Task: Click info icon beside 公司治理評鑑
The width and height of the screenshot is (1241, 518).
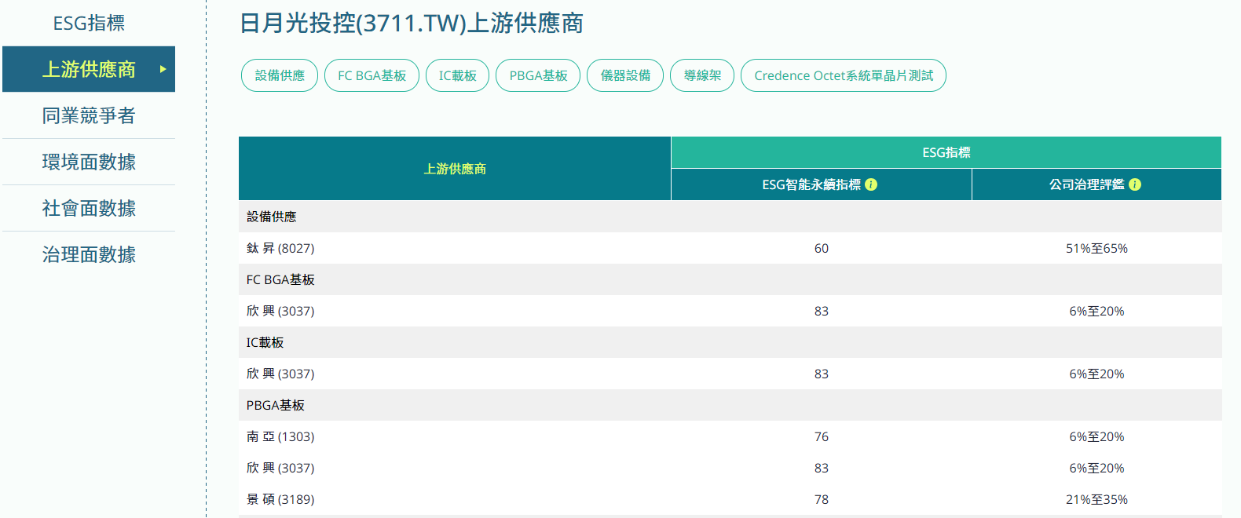Action: (x=1135, y=184)
